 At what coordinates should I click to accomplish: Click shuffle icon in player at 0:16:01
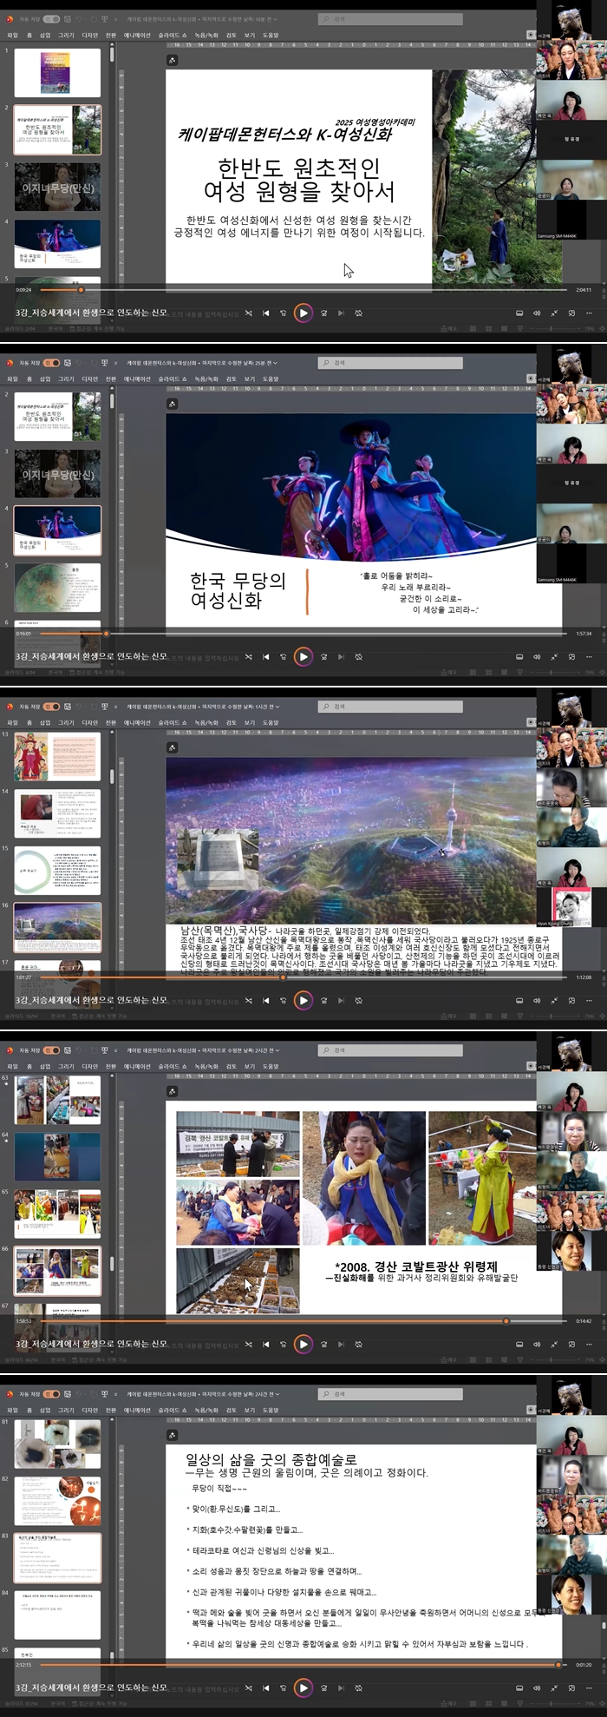click(x=248, y=657)
